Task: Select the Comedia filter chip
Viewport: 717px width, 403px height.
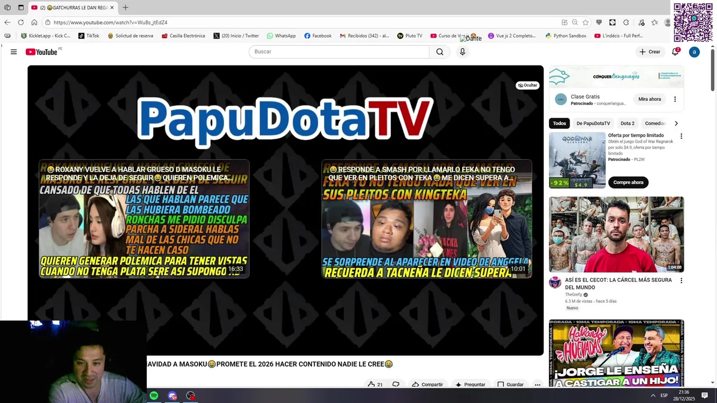Action: 655,123
